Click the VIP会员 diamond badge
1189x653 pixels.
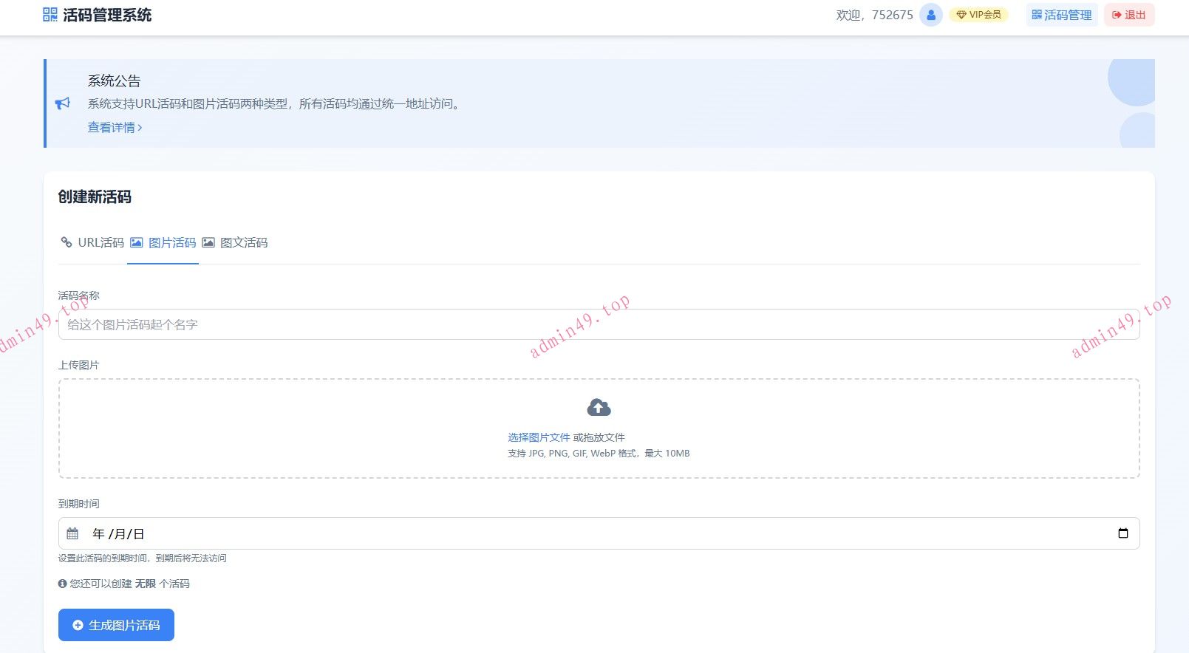click(x=978, y=15)
